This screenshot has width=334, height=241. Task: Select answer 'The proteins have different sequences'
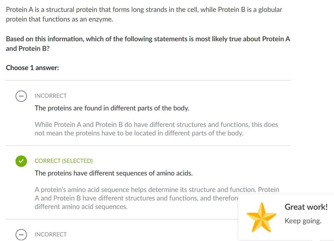pyautogui.click(x=114, y=173)
